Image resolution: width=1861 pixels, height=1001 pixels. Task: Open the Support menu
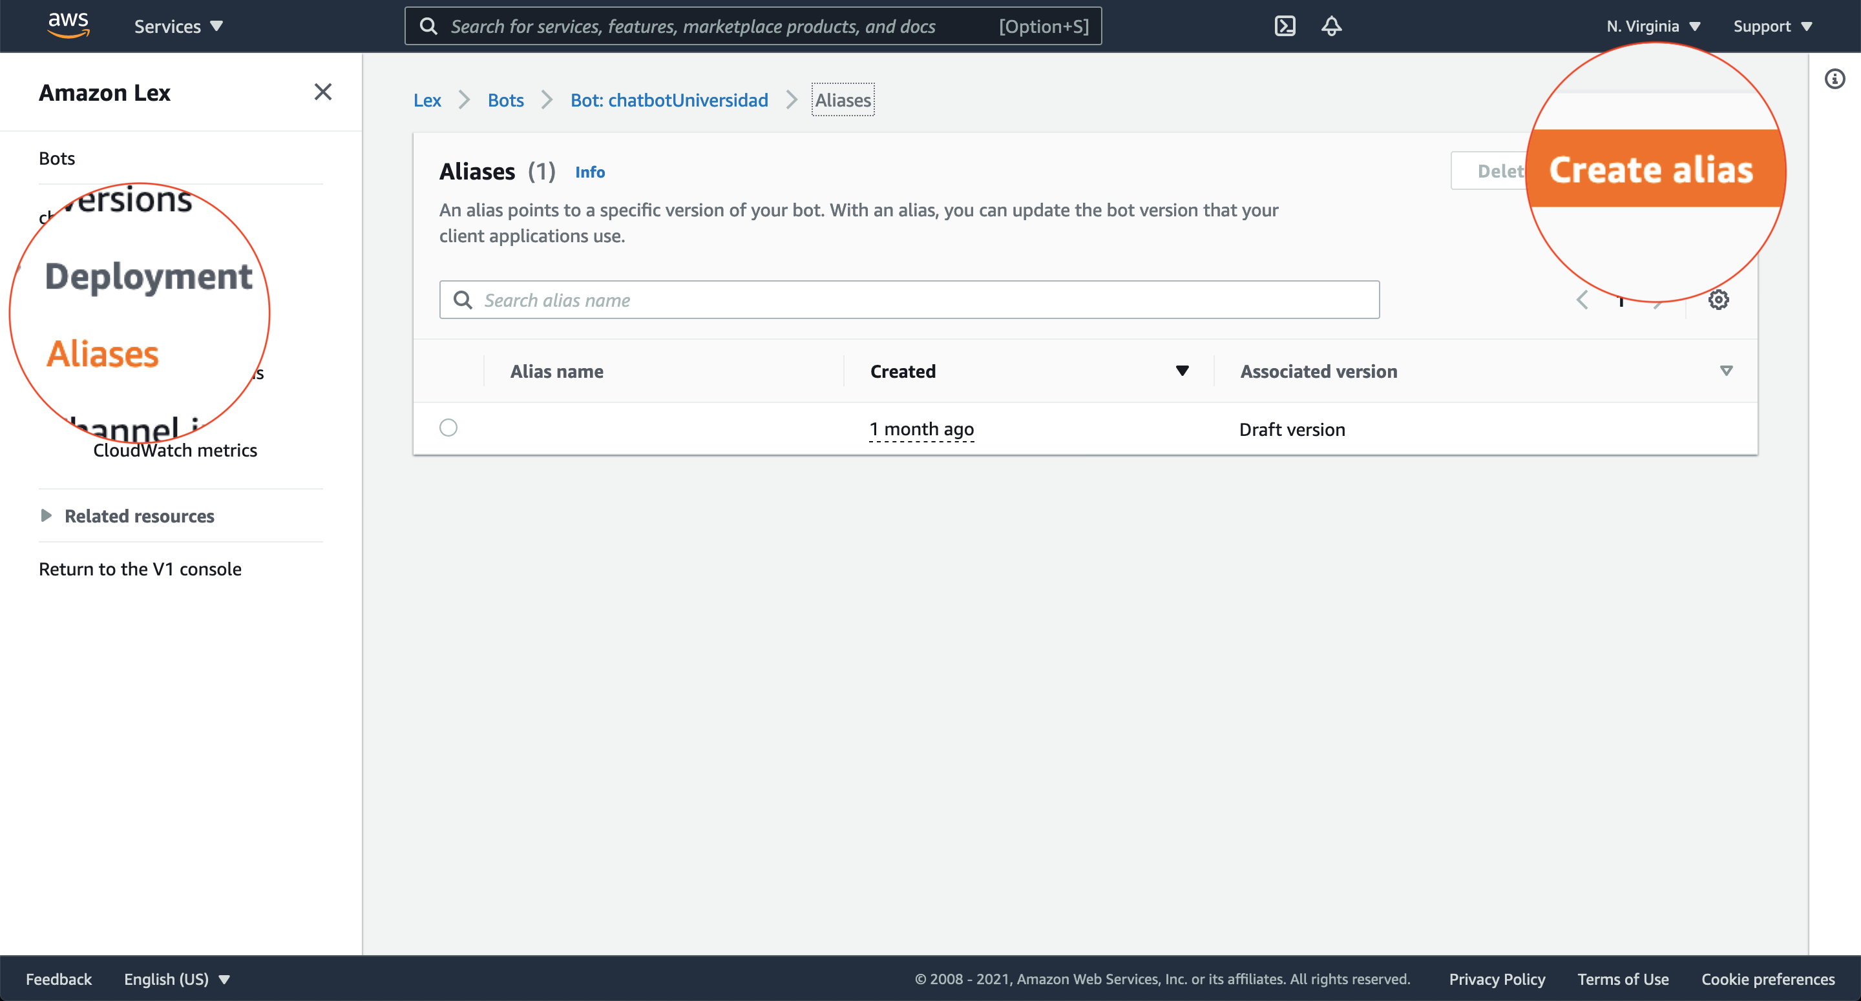pyautogui.click(x=1771, y=26)
